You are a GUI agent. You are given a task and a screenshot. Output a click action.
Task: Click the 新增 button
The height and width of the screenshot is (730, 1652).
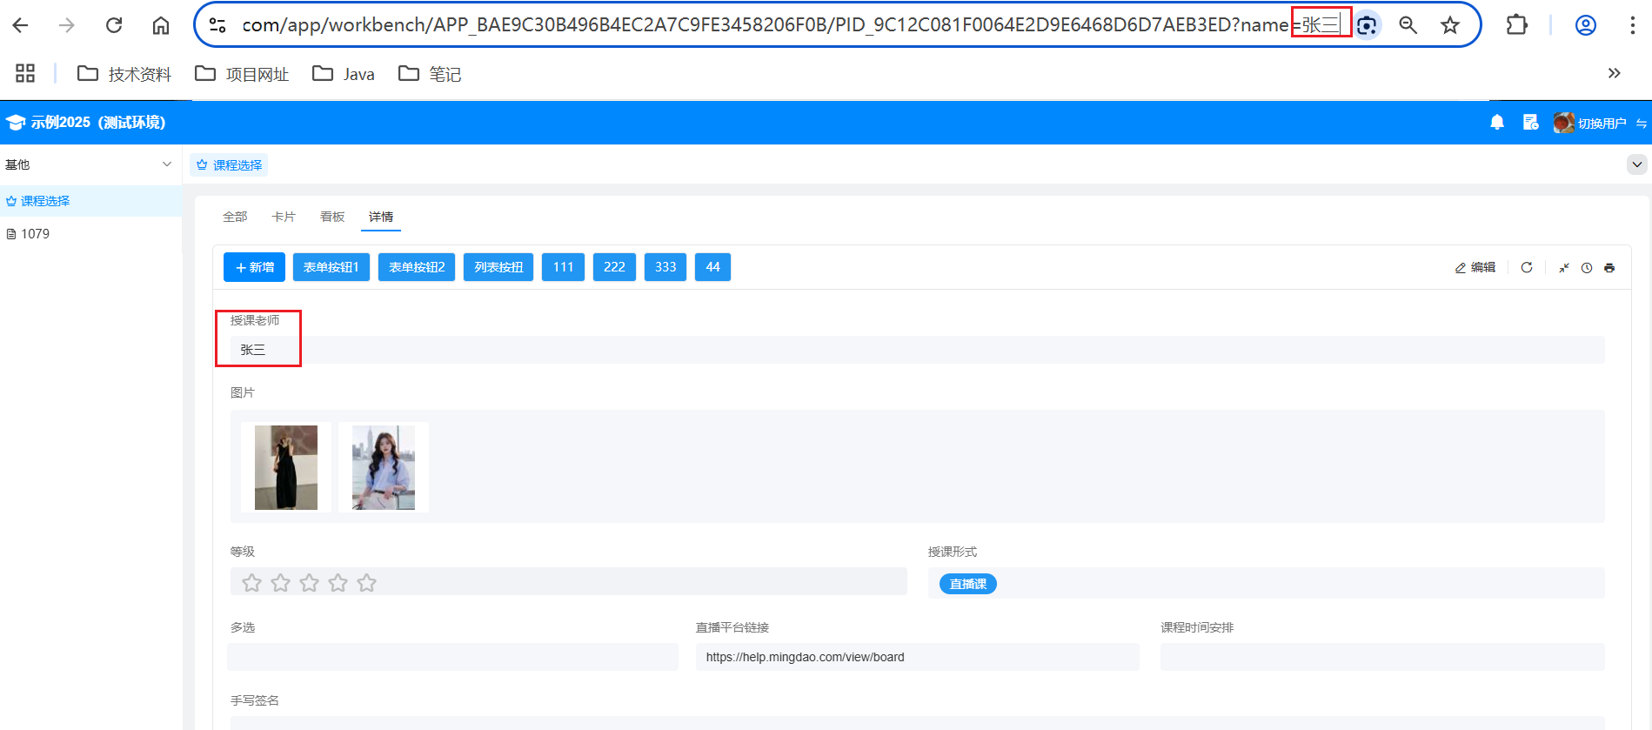coord(254,267)
